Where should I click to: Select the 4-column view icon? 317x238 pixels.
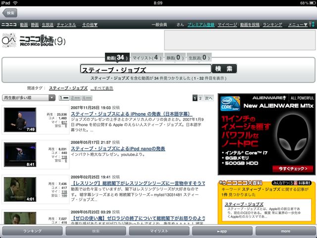tap(87, 98)
